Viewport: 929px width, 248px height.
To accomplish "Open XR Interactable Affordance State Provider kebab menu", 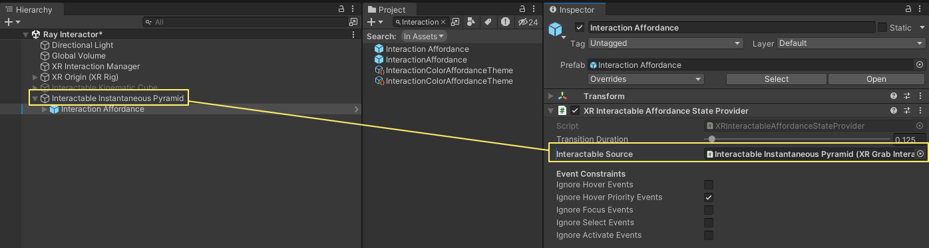I will click(920, 110).
